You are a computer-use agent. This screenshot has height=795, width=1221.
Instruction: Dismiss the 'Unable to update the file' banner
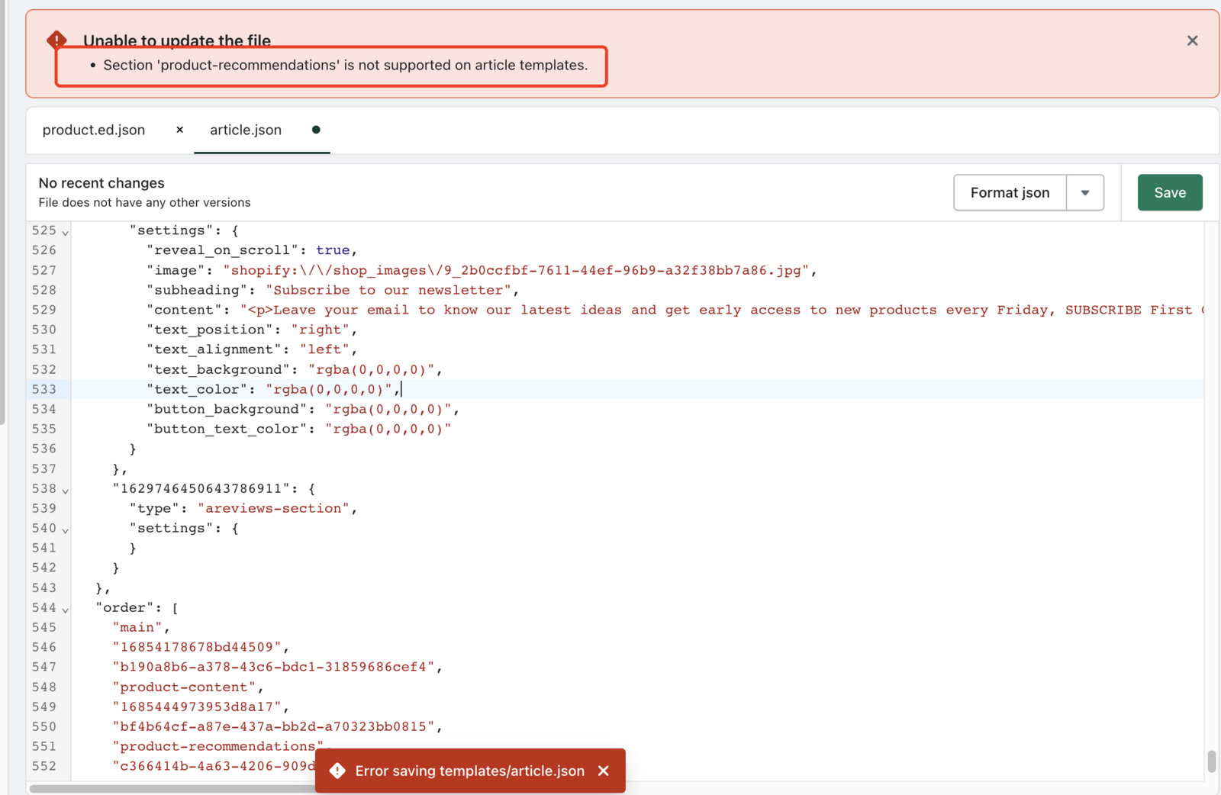tap(1192, 40)
